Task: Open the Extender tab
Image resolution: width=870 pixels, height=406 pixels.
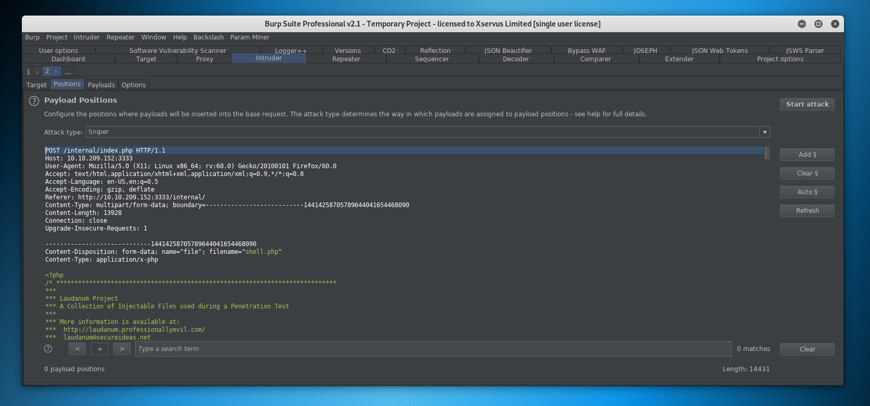Action: (x=679, y=59)
